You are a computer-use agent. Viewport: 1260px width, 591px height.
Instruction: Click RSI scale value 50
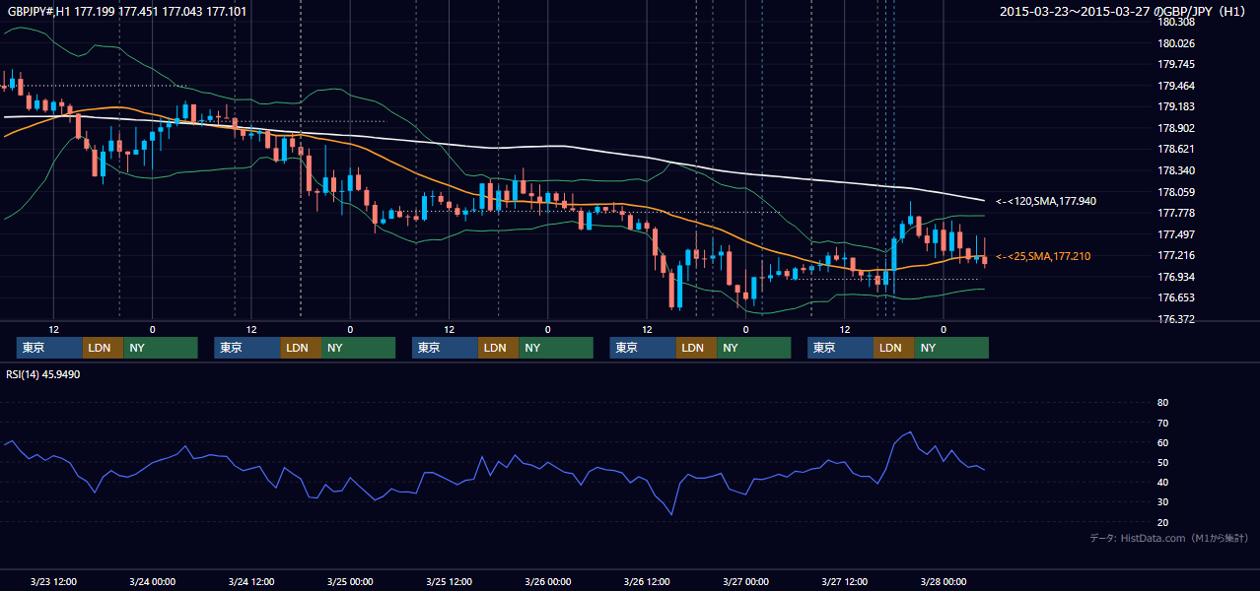(x=1162, y=462)
